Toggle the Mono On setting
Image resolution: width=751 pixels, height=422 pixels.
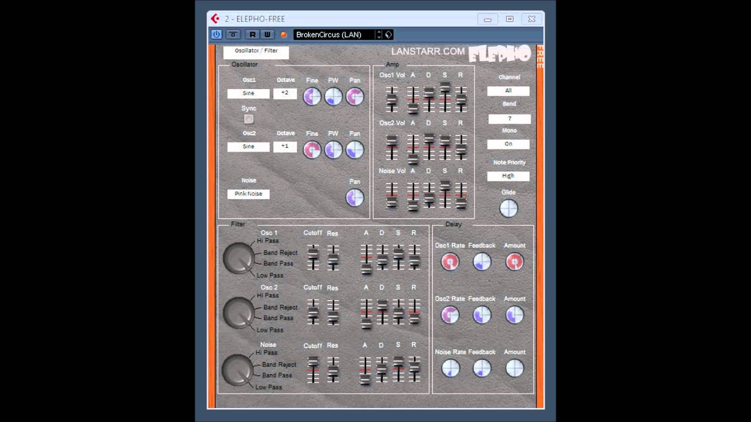(x=508, y=144)
